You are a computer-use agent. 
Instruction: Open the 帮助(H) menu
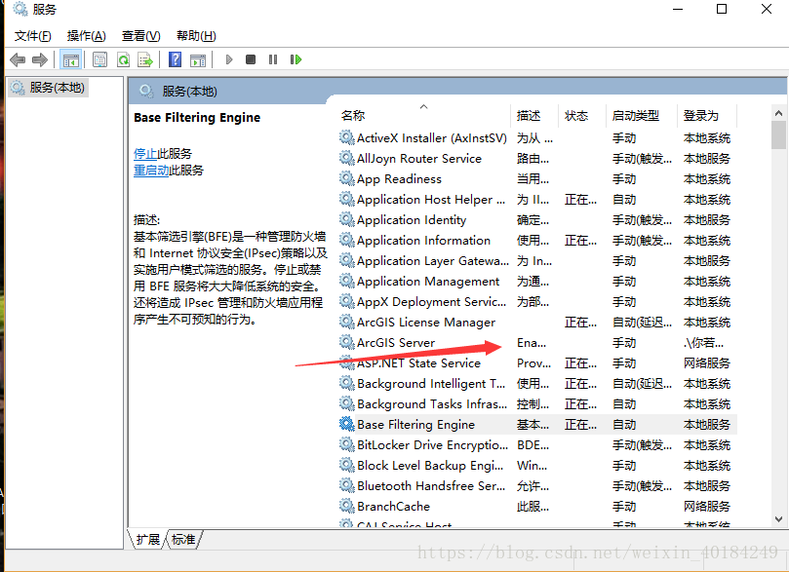coord(196,36)
